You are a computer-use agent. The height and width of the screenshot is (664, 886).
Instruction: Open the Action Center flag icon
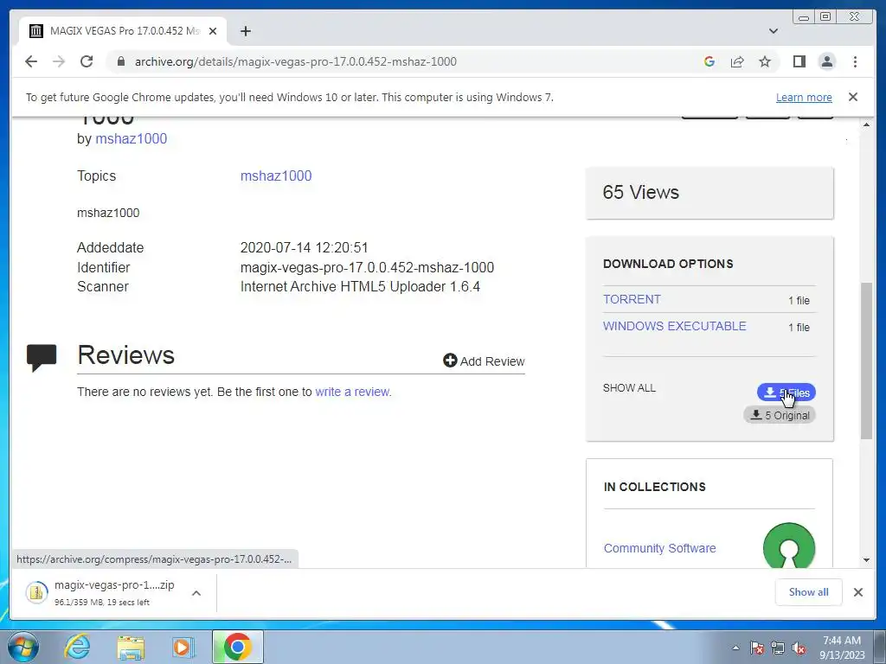pos(756,648)
